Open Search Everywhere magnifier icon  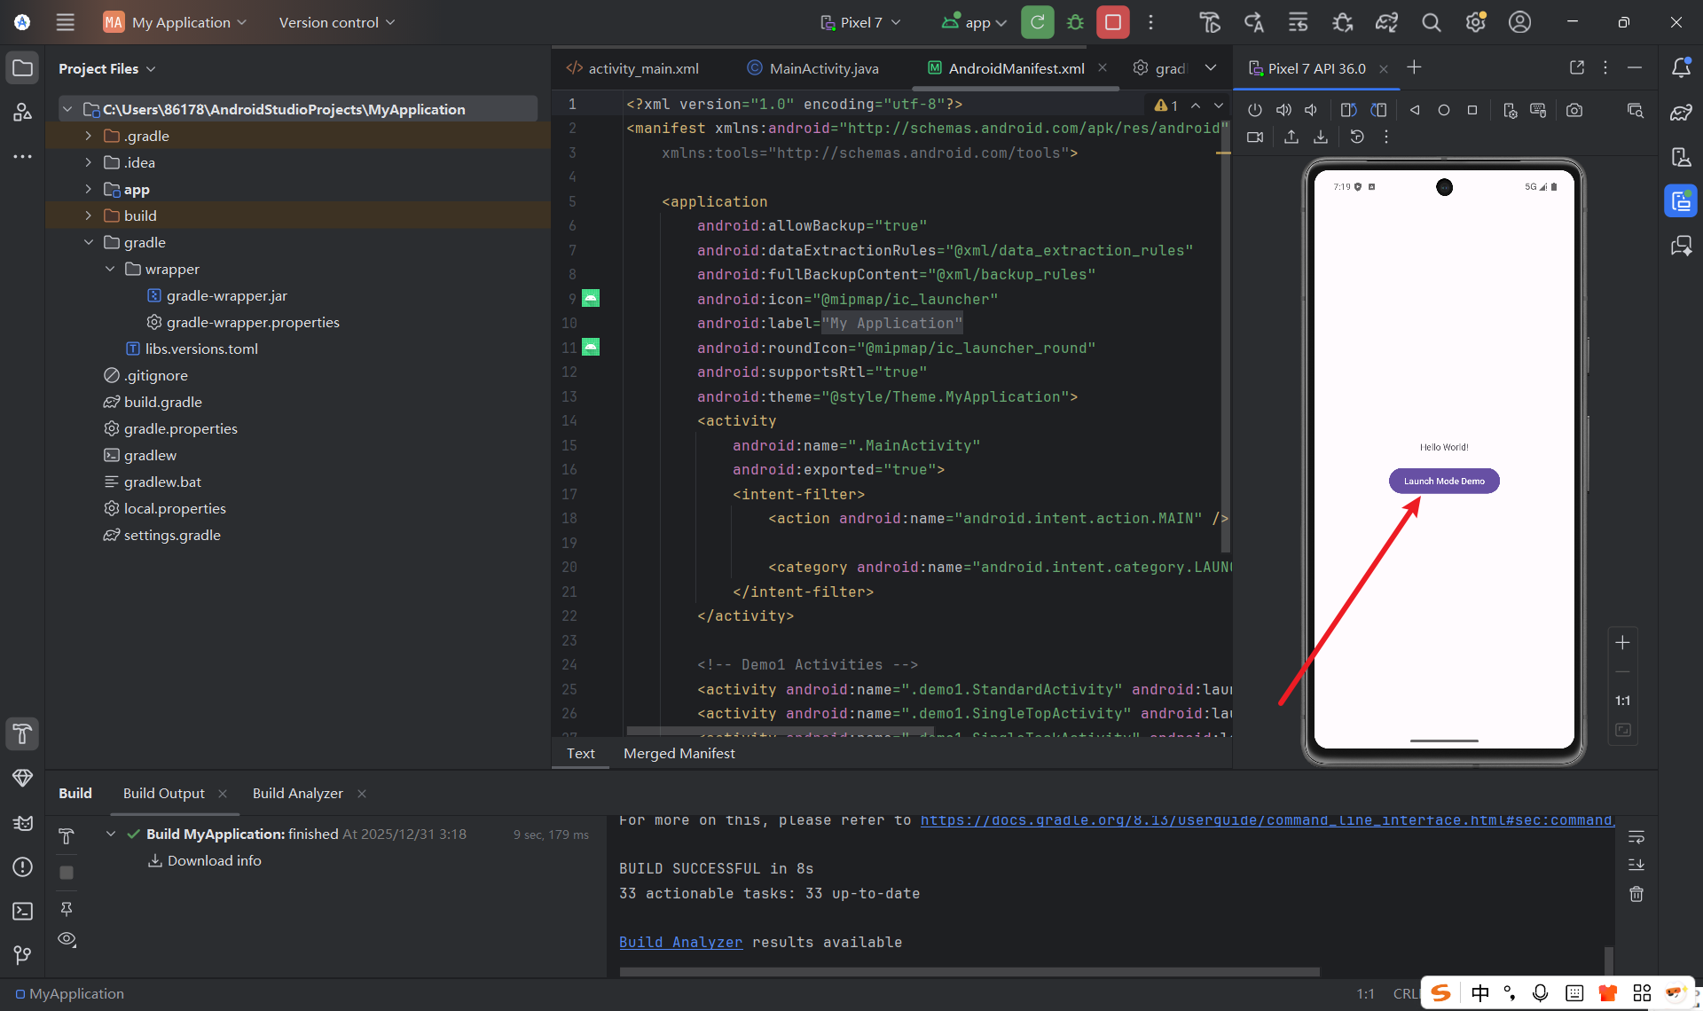(1431, 22)
